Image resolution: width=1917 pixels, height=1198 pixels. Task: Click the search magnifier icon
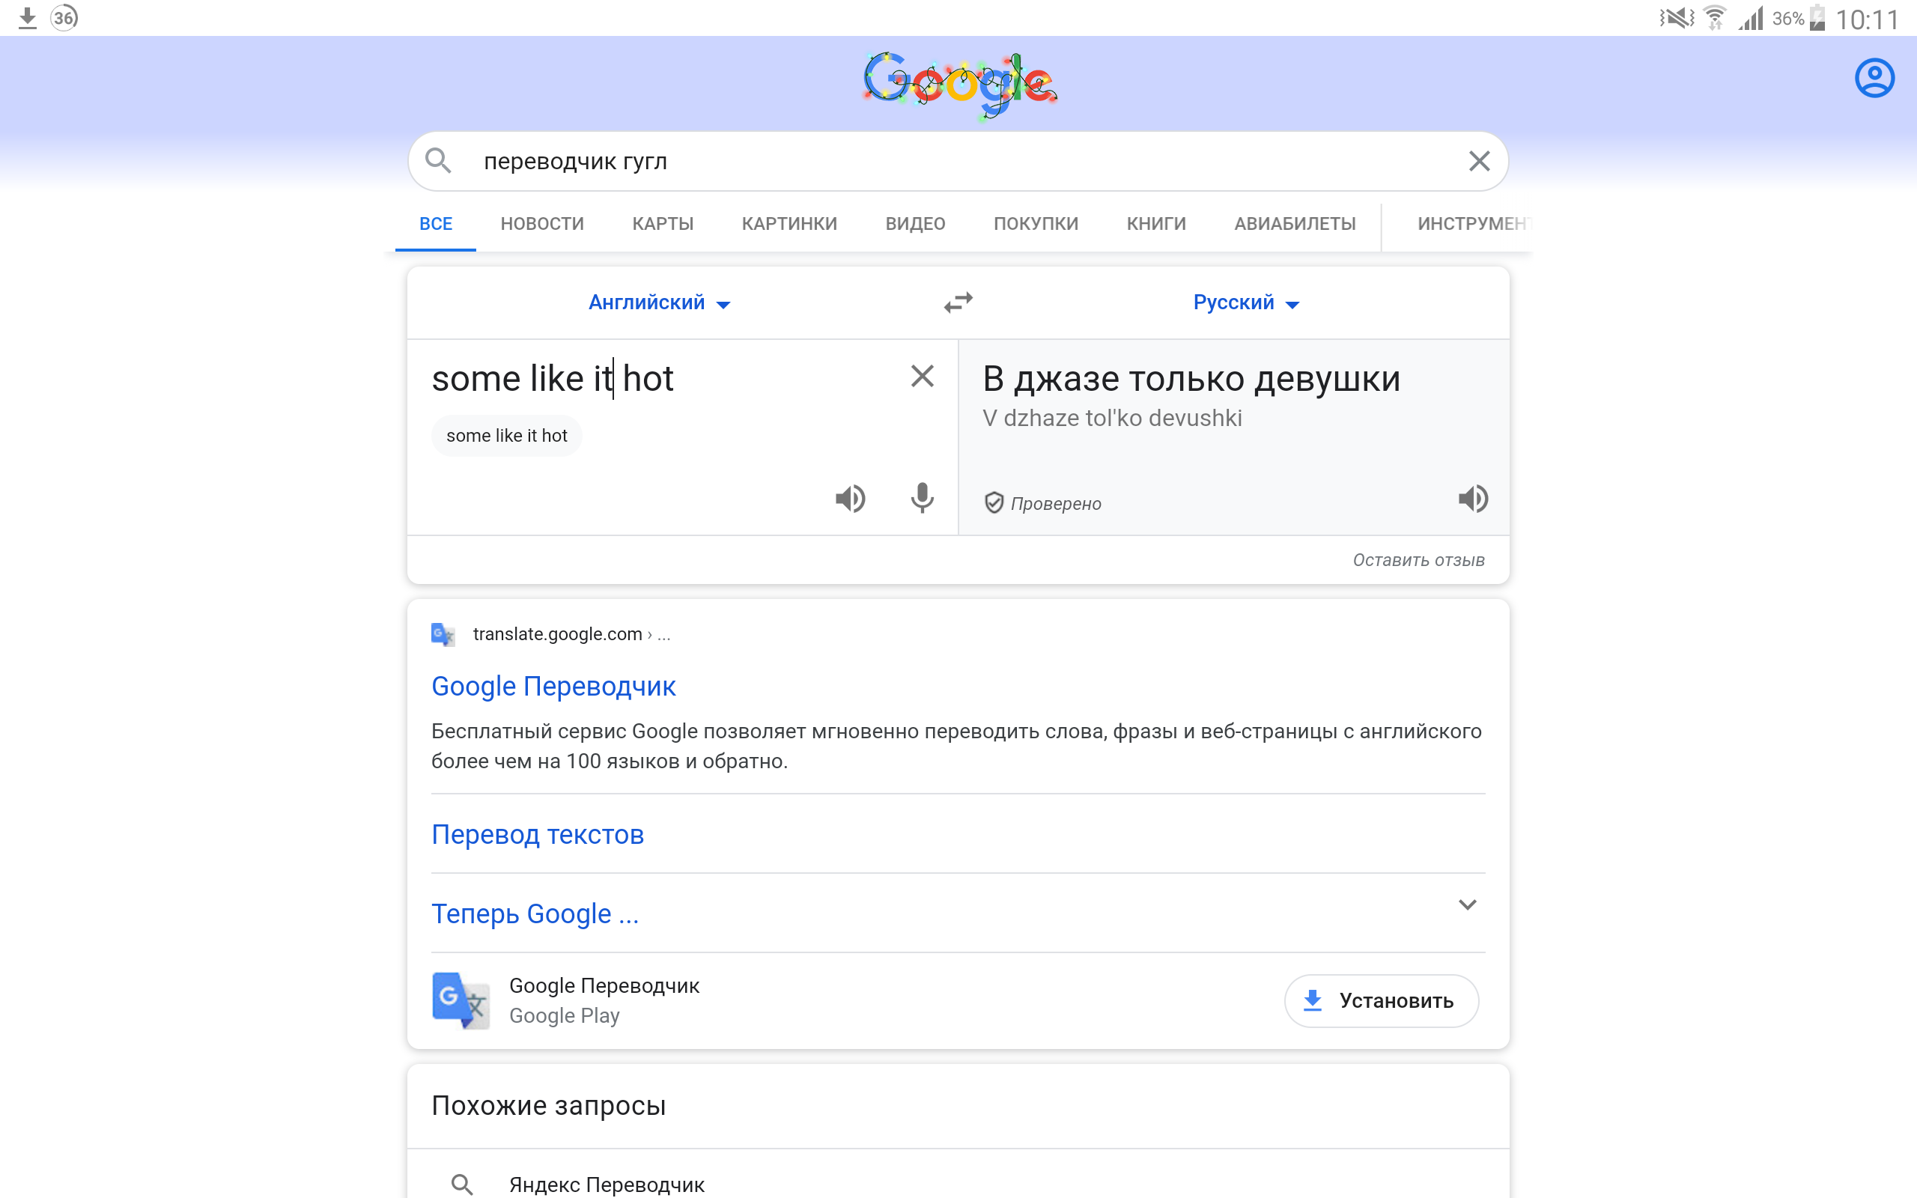(438, 162)
